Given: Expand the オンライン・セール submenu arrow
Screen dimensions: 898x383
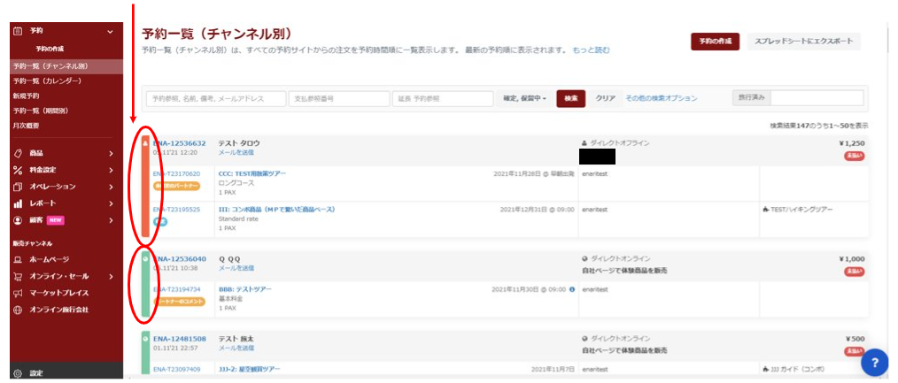Looking at the screenshot, I should tap(111, 276).
